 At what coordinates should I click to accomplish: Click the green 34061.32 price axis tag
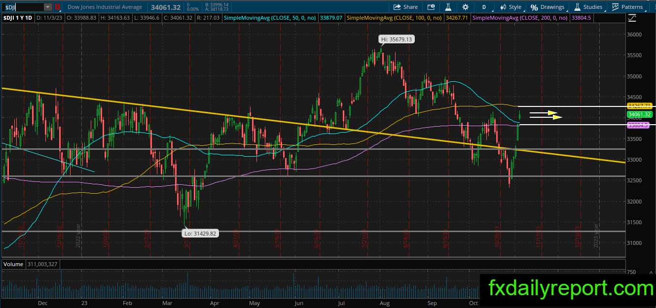[640, 115]
